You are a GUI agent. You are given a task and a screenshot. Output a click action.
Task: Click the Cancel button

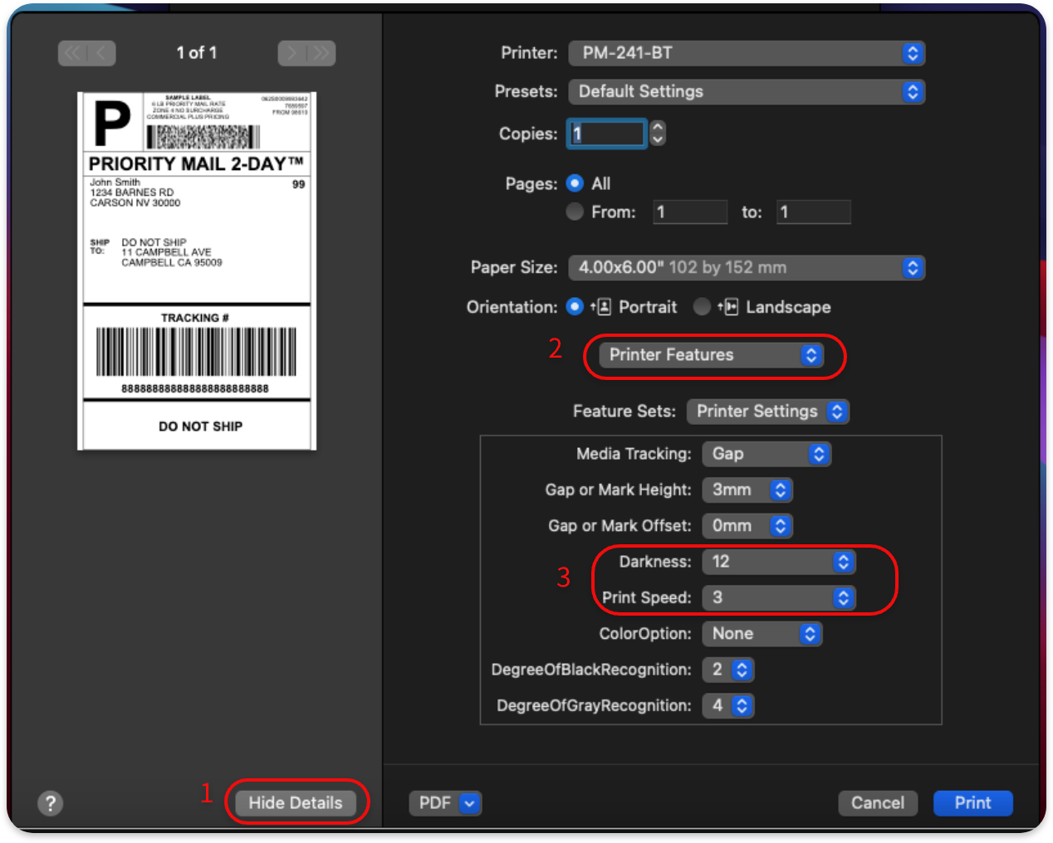[x=878, y=803]
